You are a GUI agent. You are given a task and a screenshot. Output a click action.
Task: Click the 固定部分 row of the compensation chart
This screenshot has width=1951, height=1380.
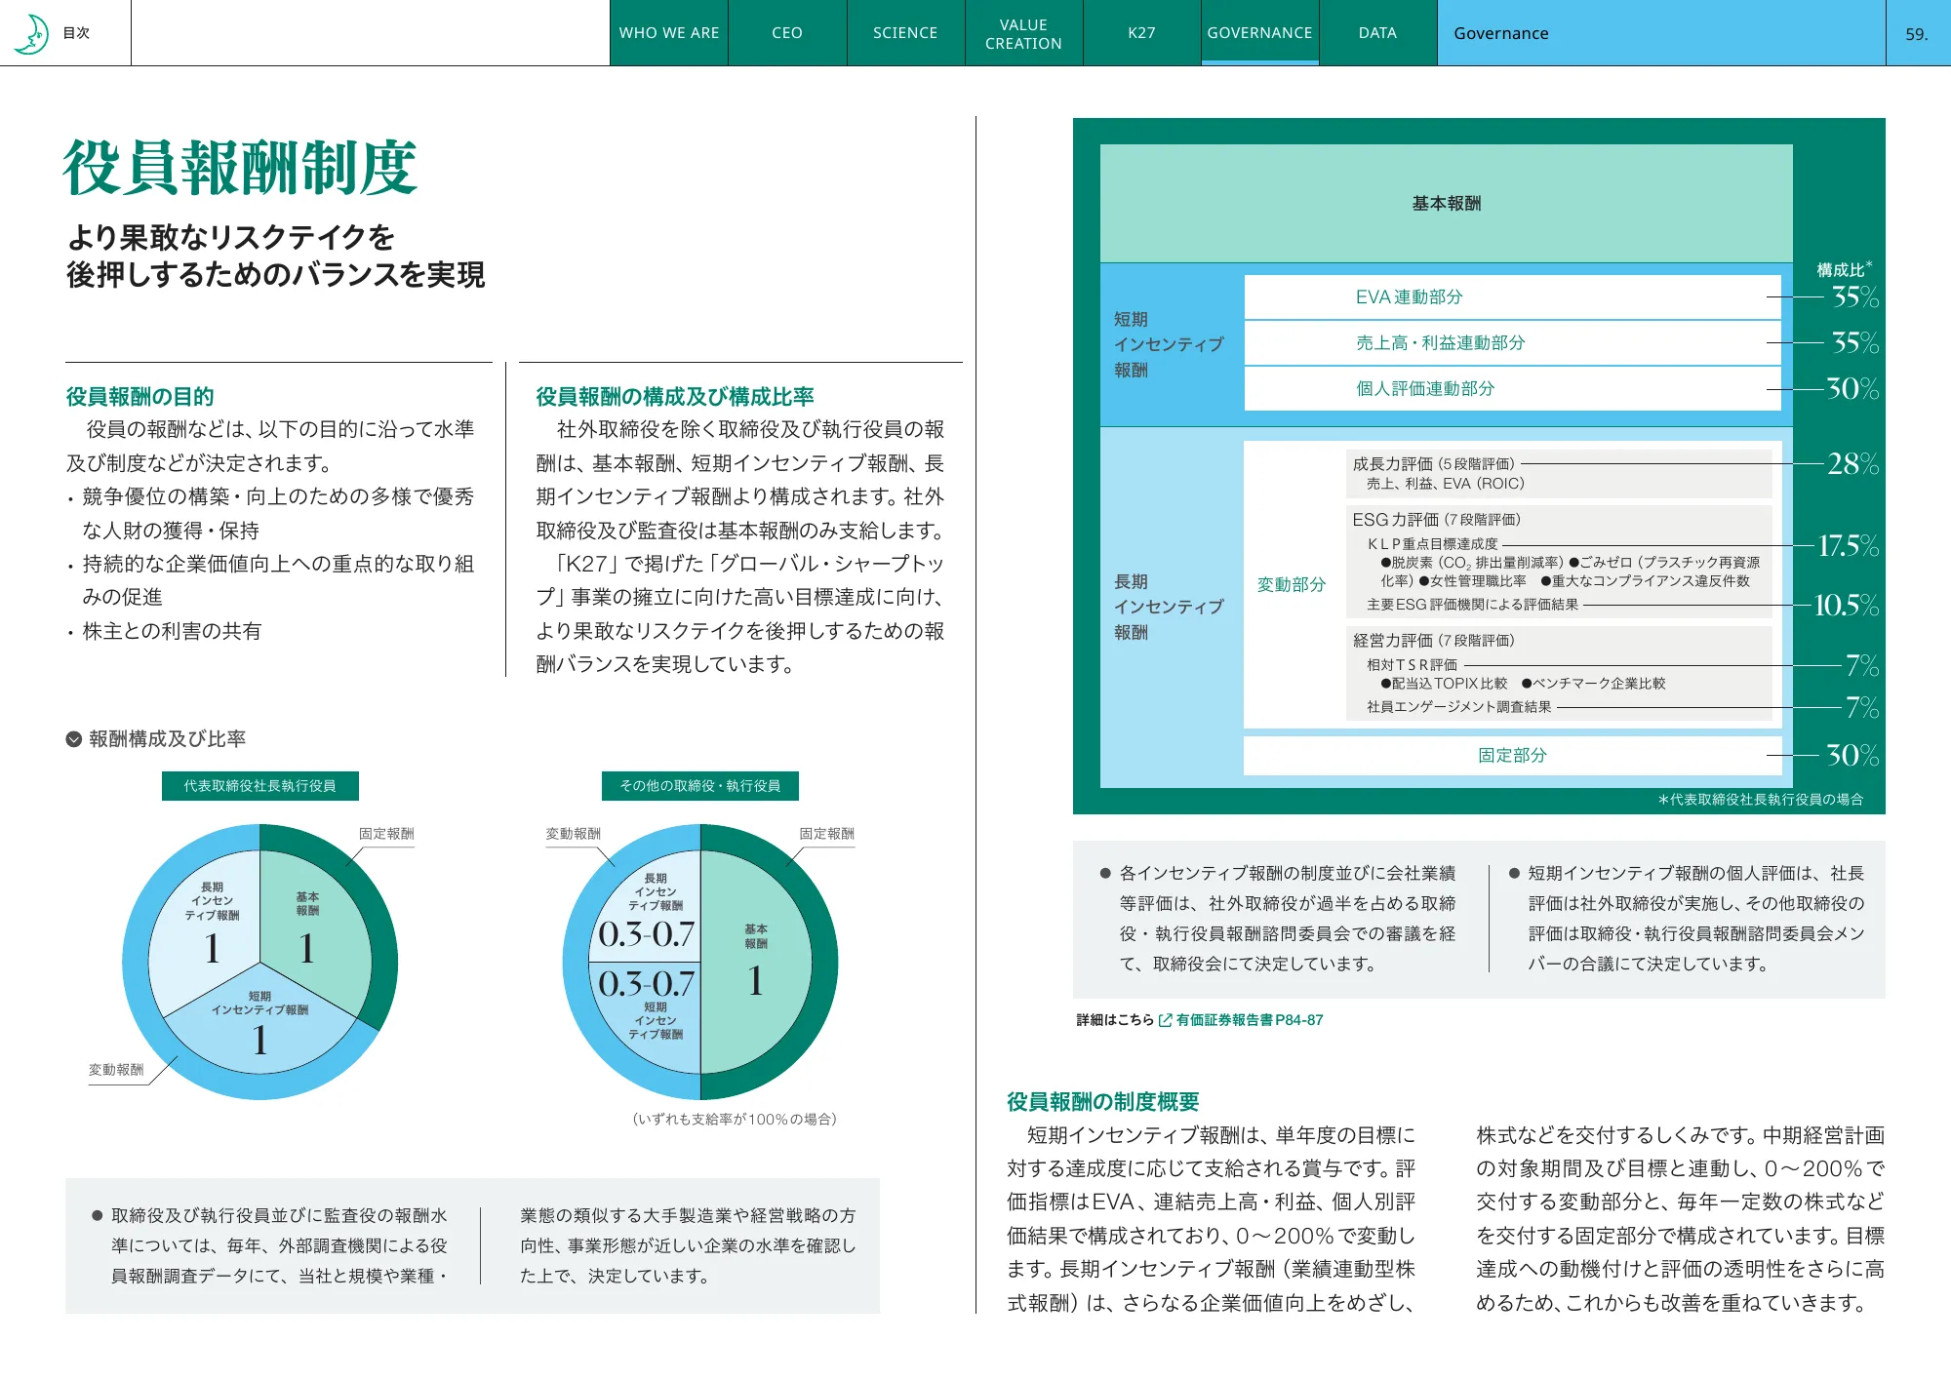point(1510,755)
